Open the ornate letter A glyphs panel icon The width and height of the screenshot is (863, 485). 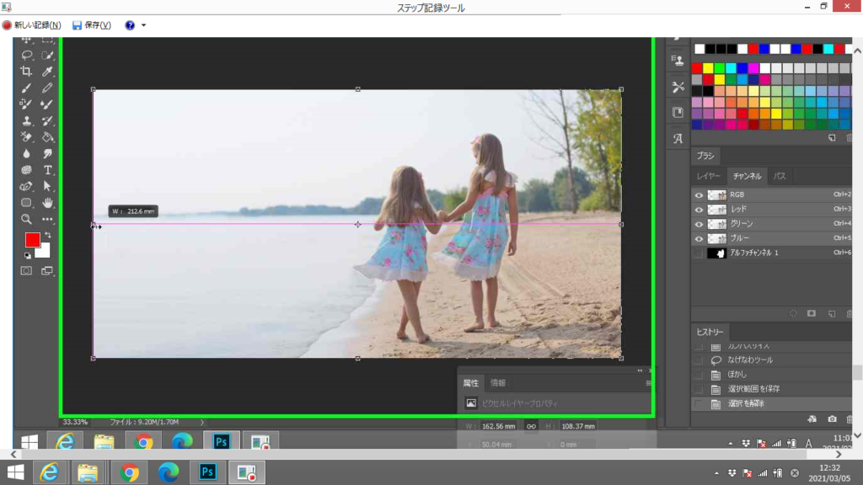(x=678, y=139)
